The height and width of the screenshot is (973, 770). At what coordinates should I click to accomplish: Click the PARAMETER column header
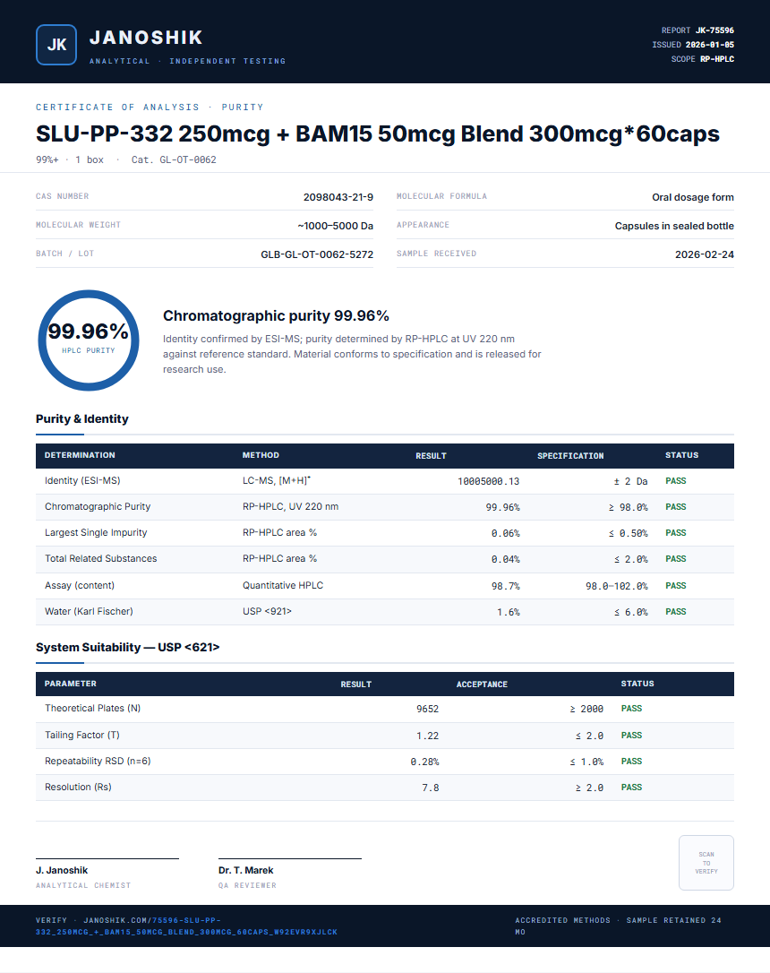(70, 684)
